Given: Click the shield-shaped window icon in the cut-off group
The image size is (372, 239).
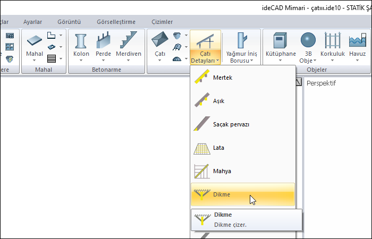Looking at the screenshot, I should (x=10, y=58).
